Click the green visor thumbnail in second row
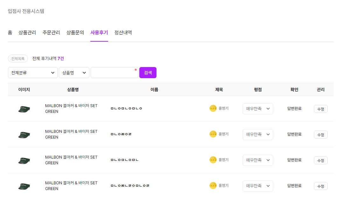Viewport: 340px width, 197px height. pos(24,135)
